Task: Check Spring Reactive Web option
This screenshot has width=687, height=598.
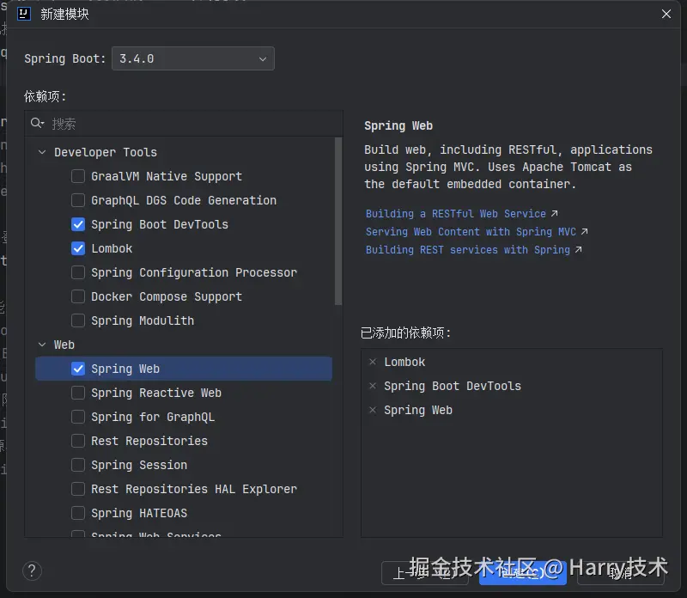Action: [x=78, y=393]
